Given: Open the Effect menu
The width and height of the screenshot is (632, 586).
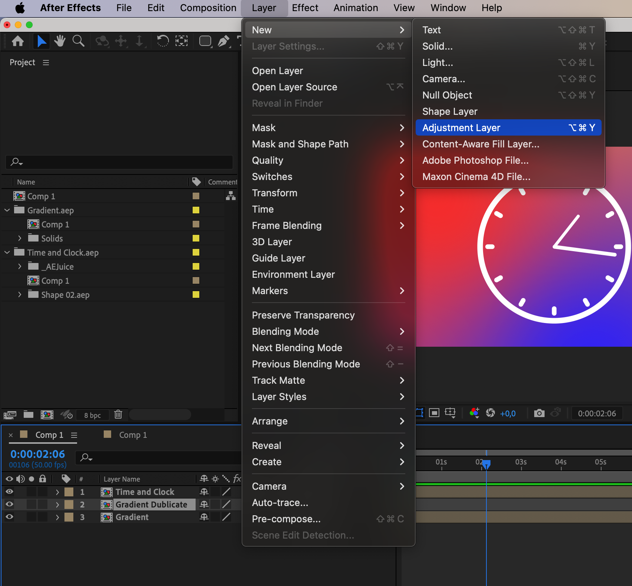Looking at the screenshot, I should (x=305, y=8).
